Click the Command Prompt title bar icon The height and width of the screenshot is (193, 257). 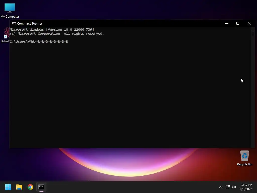click(x=14, y=23)
